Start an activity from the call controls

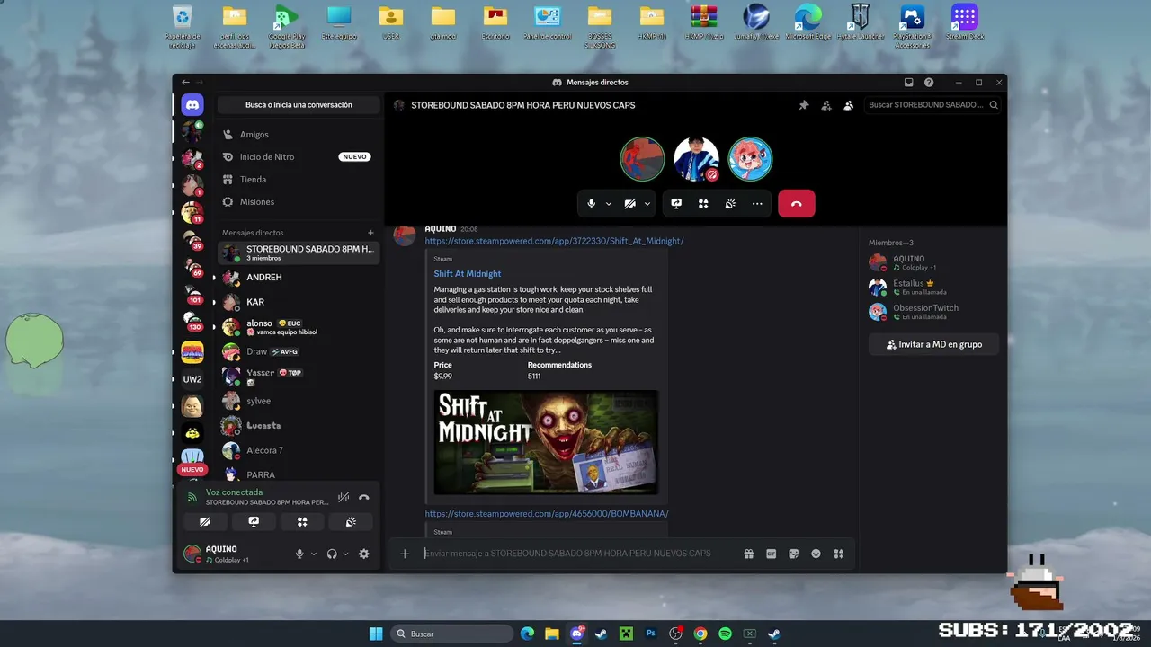703,204
